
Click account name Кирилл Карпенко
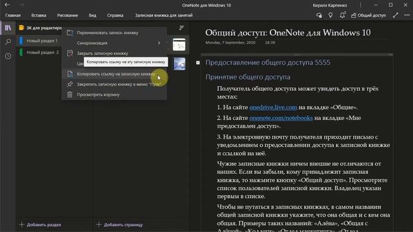(x=330, y=5)
